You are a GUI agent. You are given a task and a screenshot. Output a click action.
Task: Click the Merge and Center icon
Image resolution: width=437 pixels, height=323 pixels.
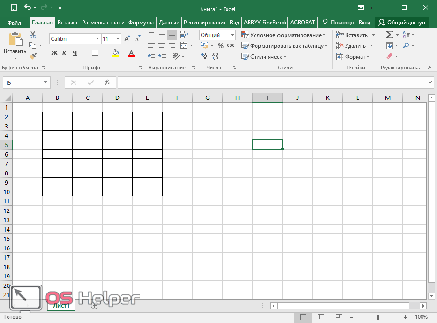(x=183, y=45)
